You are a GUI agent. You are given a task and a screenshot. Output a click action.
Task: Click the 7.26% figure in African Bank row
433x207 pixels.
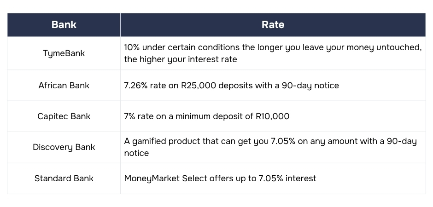(x=136, y=86)
